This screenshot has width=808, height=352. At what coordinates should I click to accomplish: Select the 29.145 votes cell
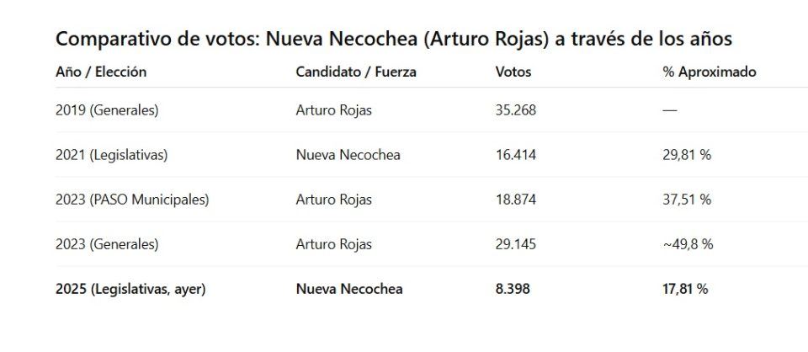[516, 244]
